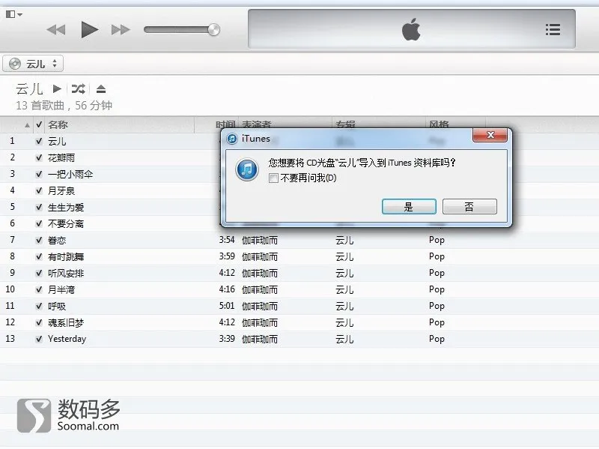Screen dimensions: 599x449
Task: Close the iTunes dialog with the X
Action: [490, 135]
